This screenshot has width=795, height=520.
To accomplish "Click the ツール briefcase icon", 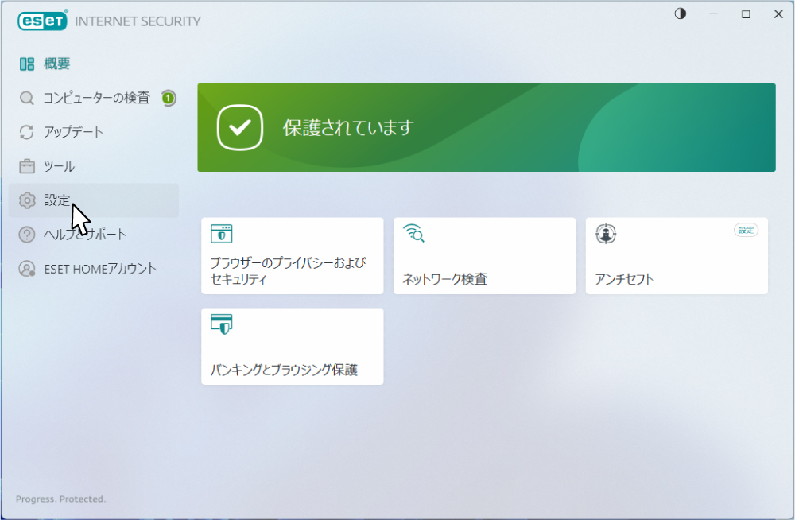I will [x=27, y=166].
